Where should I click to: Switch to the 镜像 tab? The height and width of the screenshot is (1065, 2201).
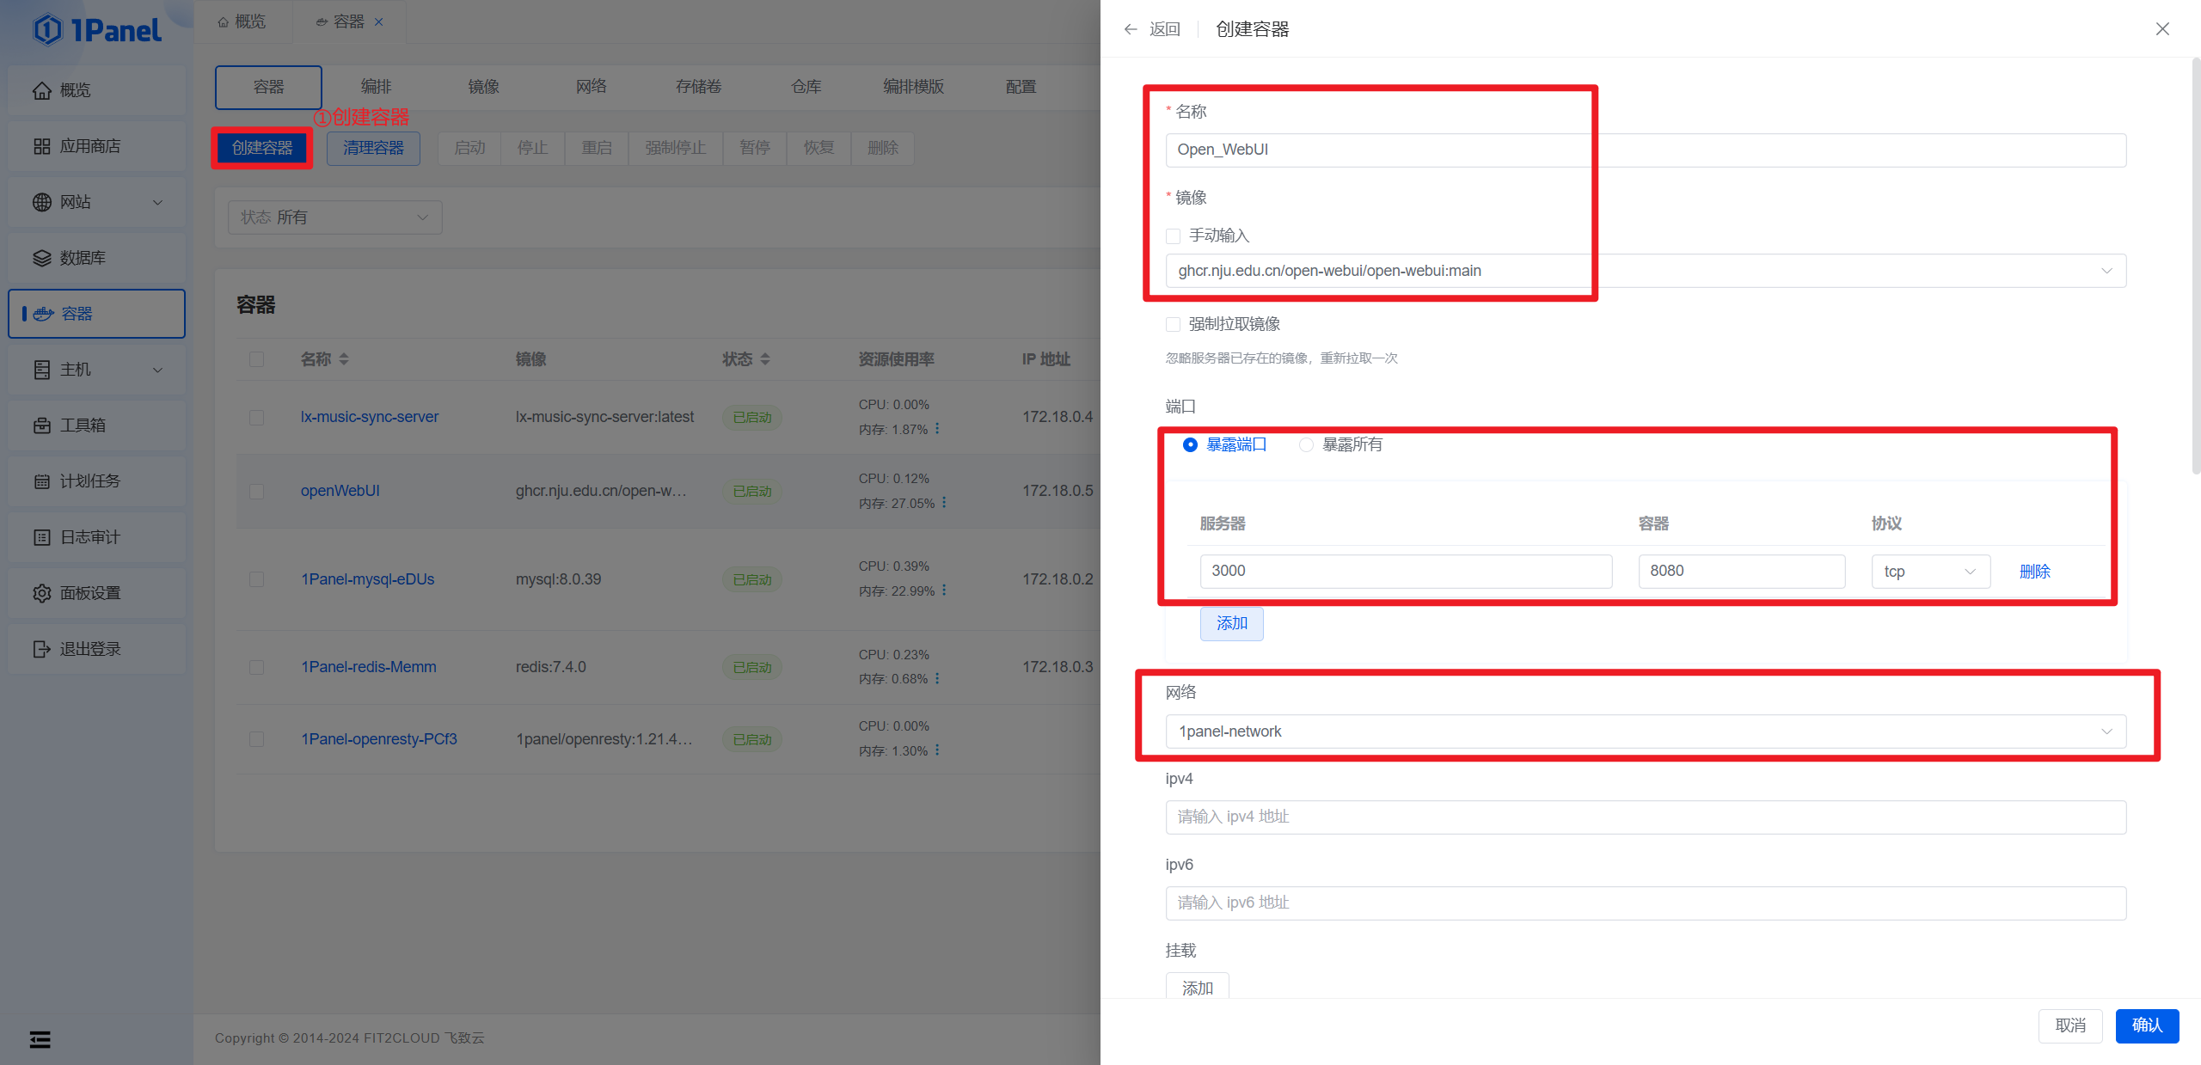click(x=483, y=87)
